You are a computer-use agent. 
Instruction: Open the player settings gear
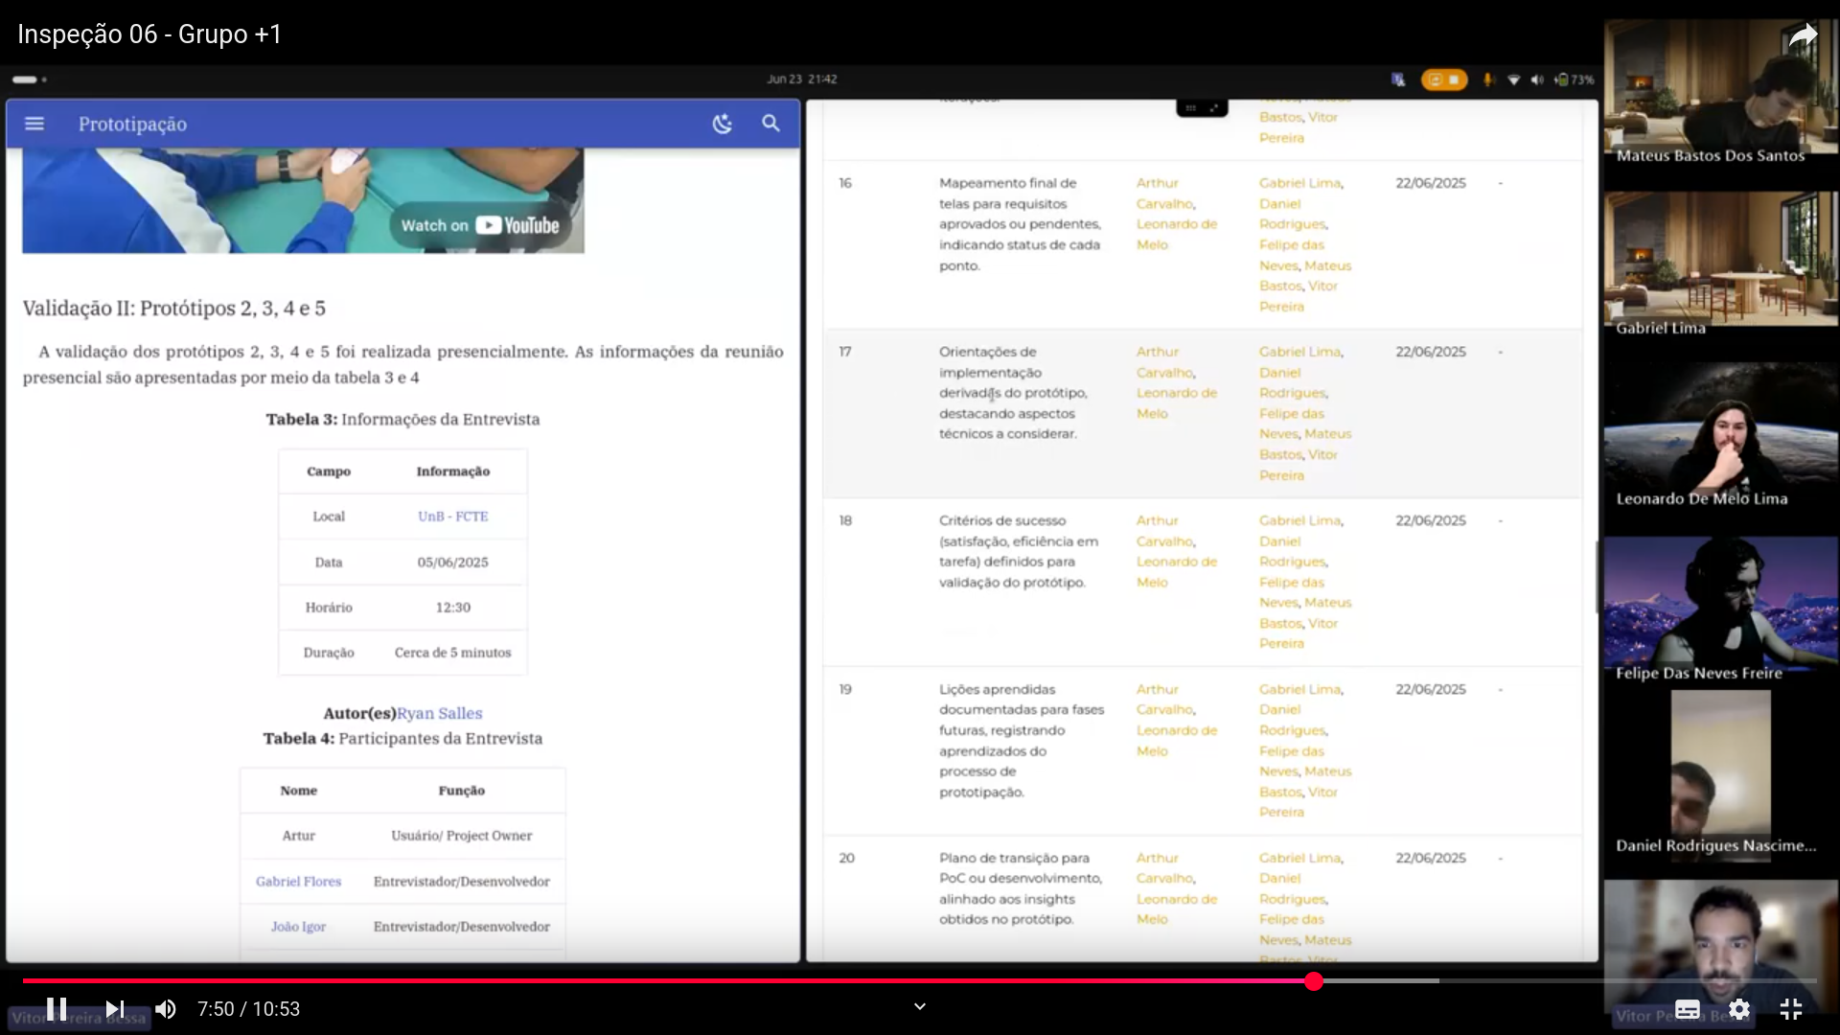click(1739, 1009)
